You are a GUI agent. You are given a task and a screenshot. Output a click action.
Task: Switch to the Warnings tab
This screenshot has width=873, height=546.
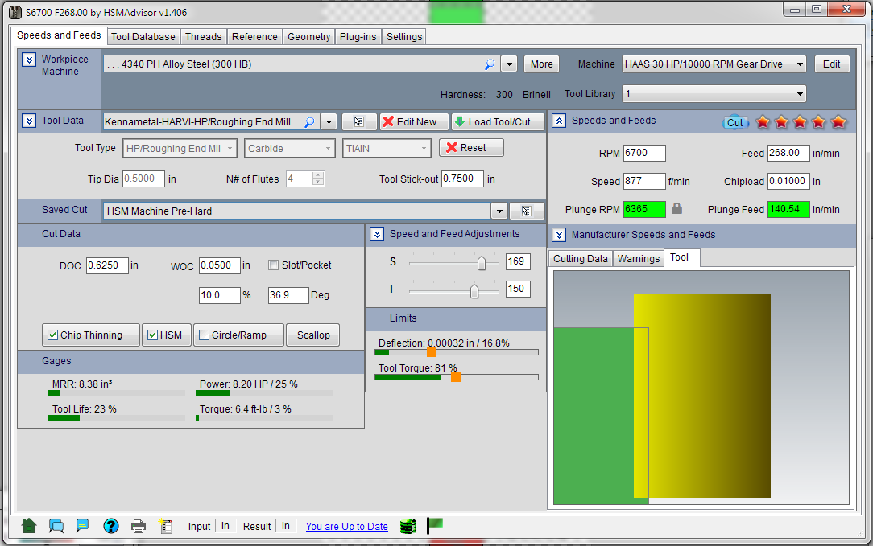(x=638, y=259)
